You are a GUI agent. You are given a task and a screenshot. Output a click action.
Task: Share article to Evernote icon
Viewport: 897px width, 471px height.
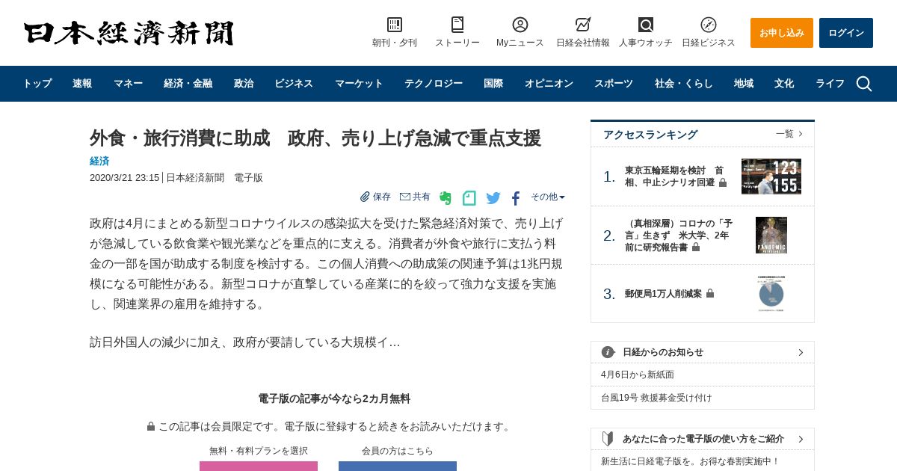[x=446, y=198]
